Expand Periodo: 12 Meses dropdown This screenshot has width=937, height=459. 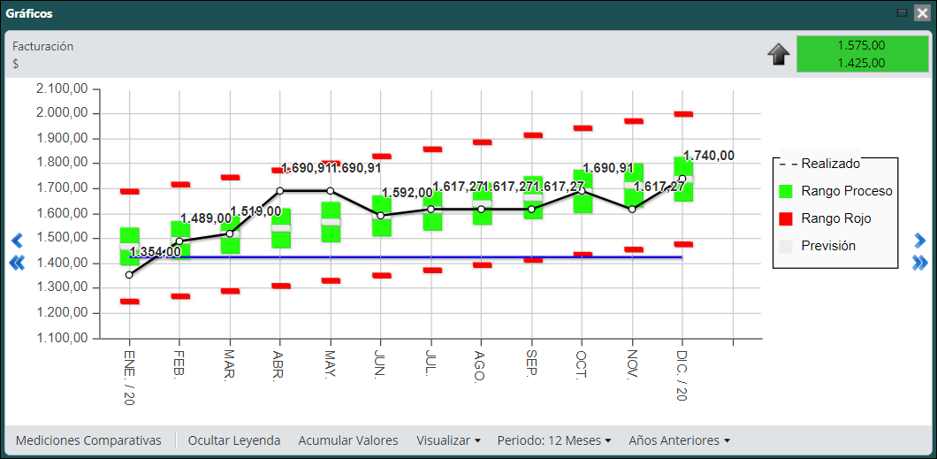coord(554,440)
